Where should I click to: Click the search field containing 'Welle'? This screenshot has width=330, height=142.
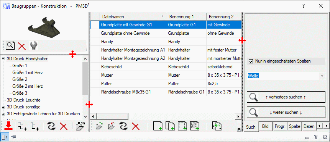coord(283,76)
